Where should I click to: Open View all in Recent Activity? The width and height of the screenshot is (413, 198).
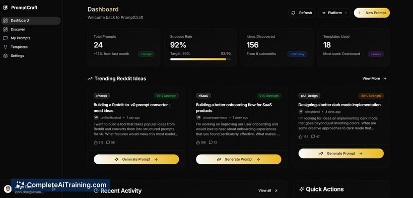(x=268, y=190)
